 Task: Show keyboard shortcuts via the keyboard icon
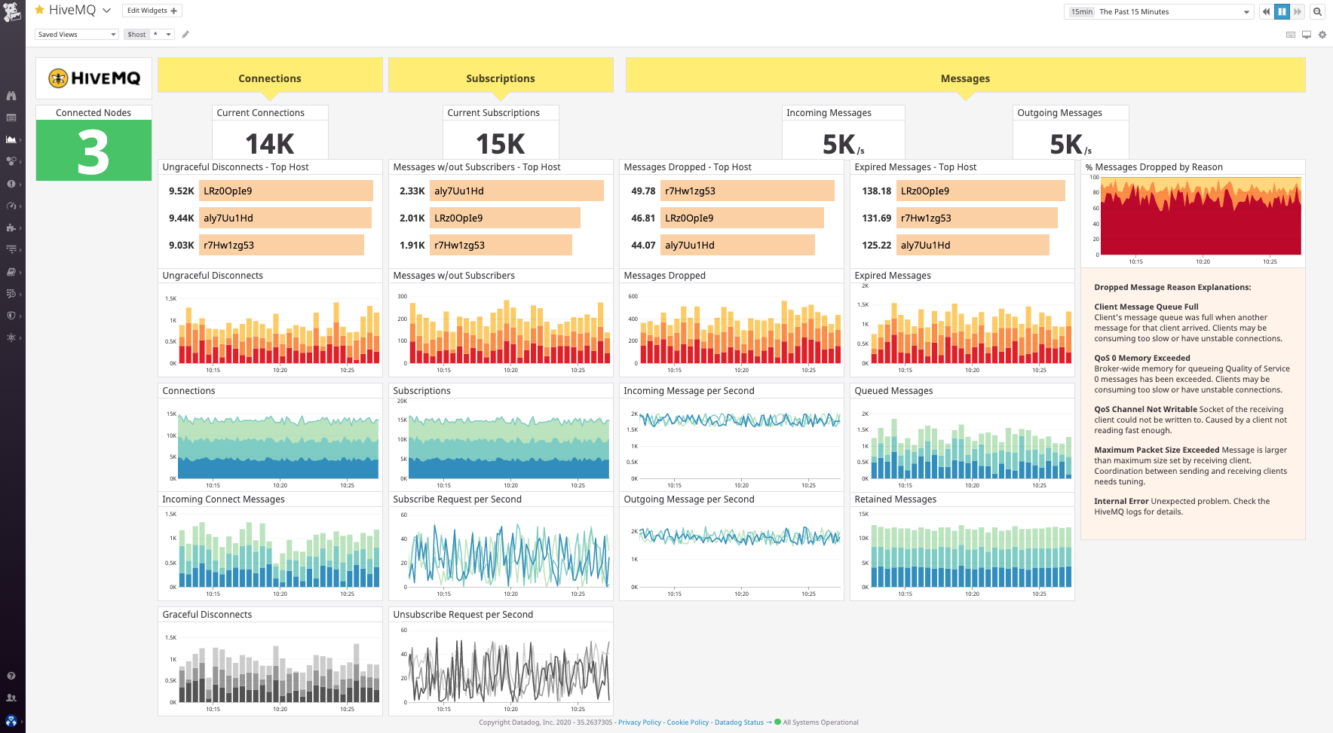pyautogui.click(x=1291, y=35)
